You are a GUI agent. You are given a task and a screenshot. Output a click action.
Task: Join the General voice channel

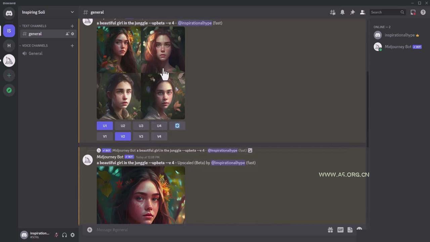pos(35,53)
